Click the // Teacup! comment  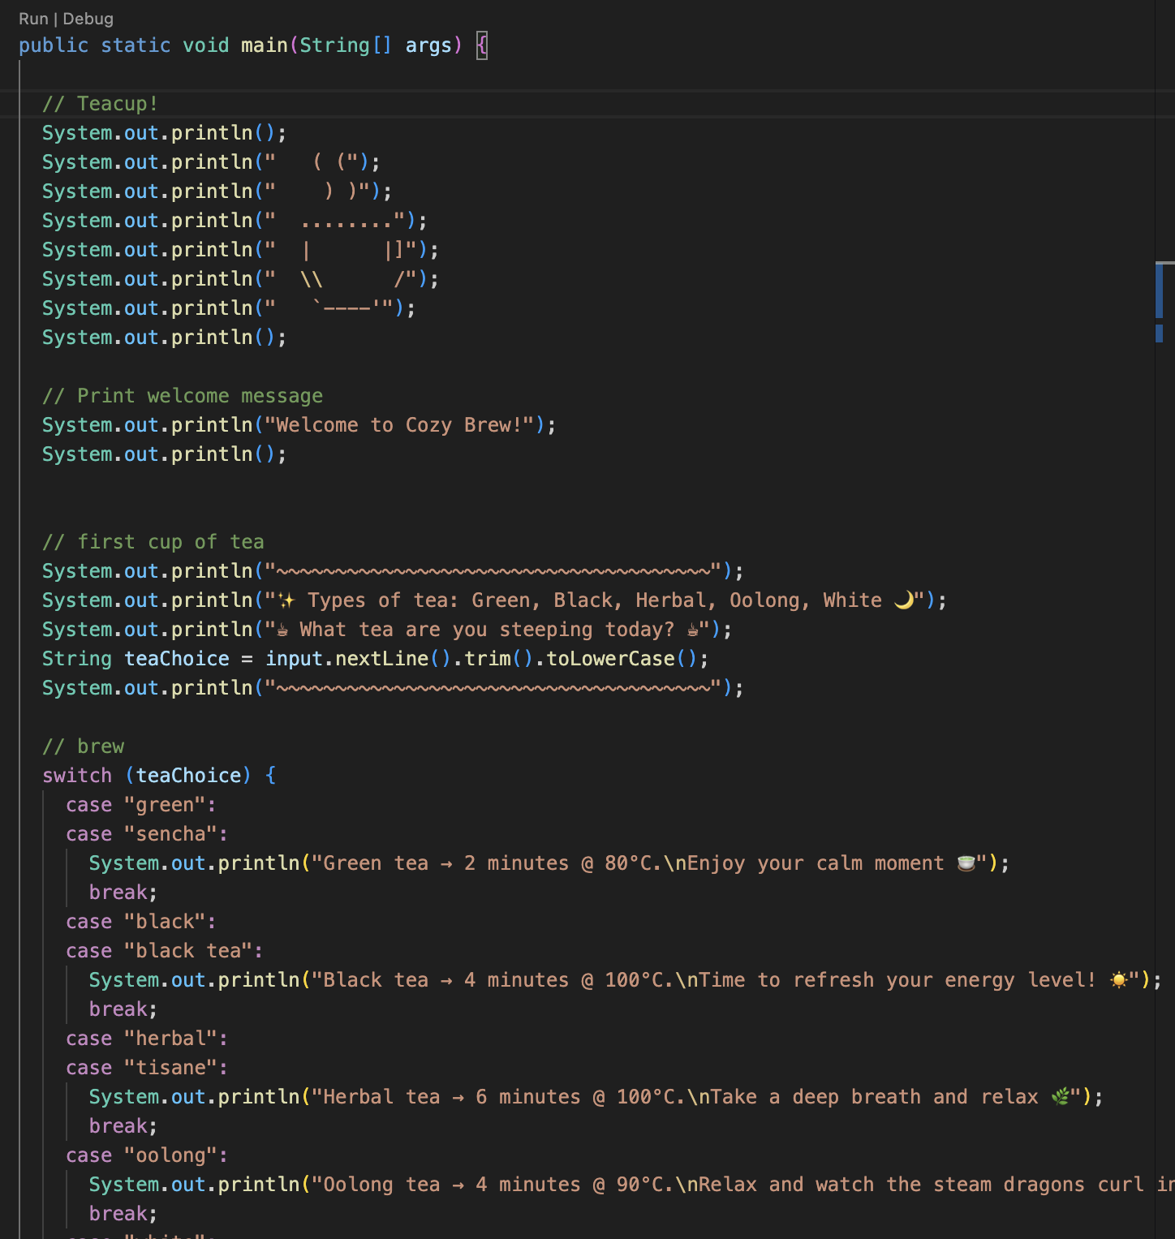[101, 103]
